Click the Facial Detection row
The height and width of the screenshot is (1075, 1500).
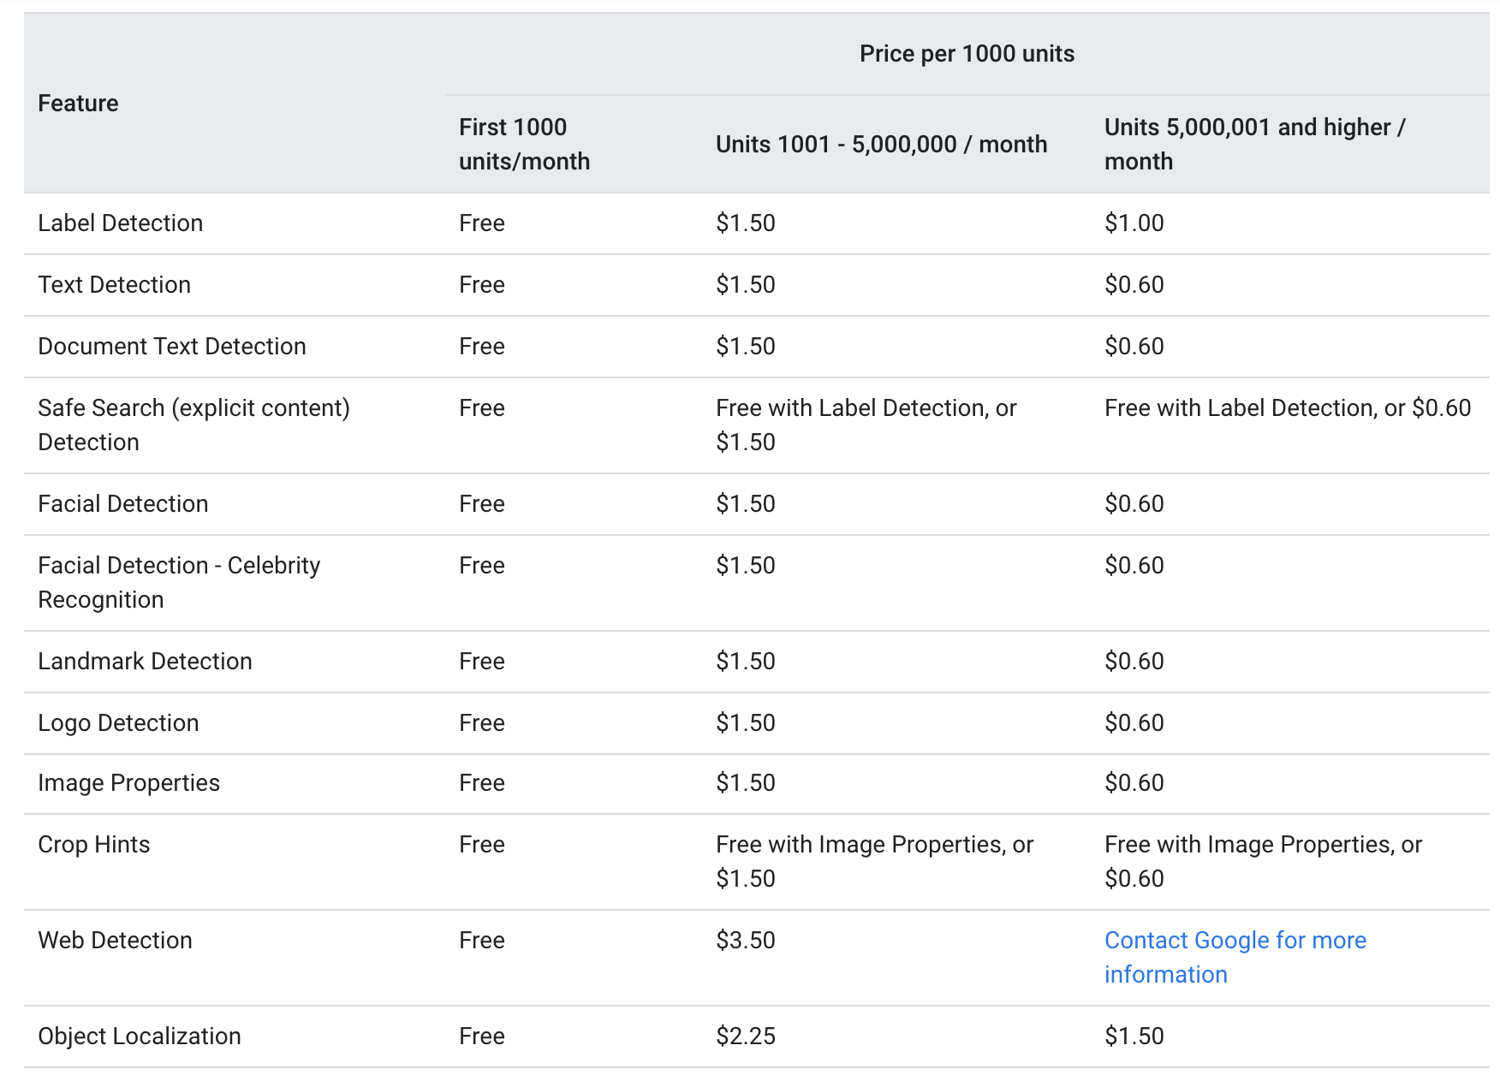pos(122,503)
